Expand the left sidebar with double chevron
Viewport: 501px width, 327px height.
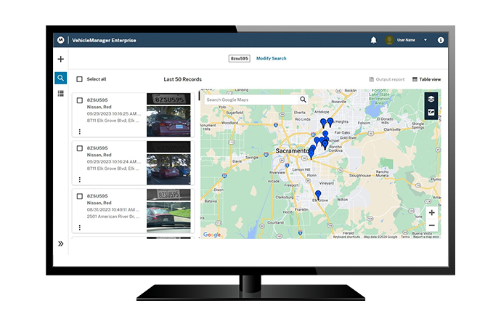click(61, 244)
